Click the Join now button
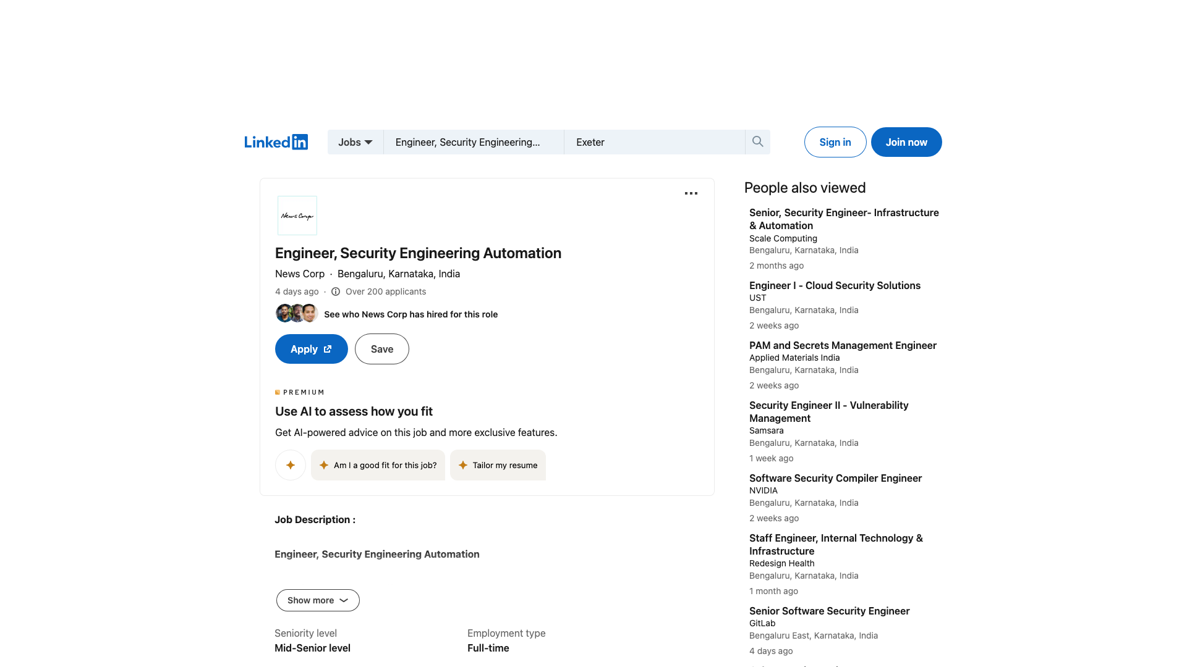 click(906, 142)
